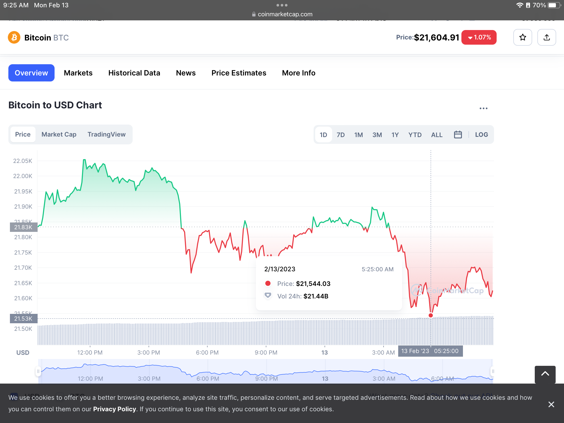Viewport: 564px width, 423px height.
Task: Click the tooltip date 2/13/2023
Action: [x=280, y=269]
